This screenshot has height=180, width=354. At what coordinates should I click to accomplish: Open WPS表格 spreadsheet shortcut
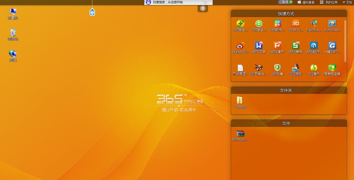click(295, 48)
